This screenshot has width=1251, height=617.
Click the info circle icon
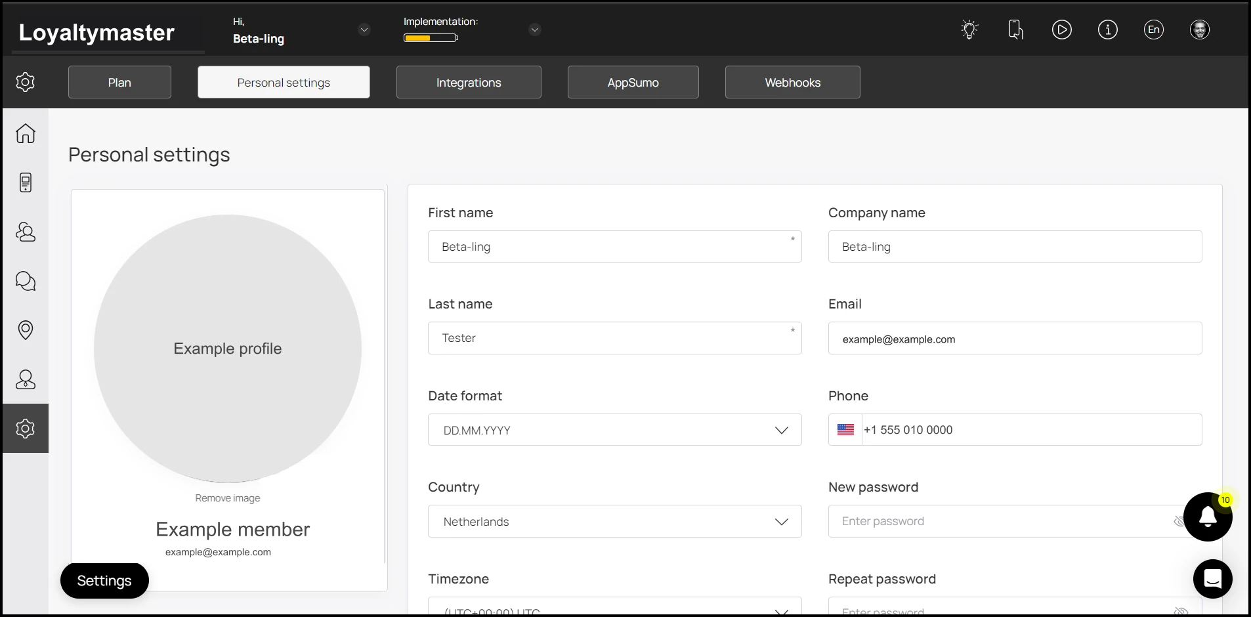click(x=1107, y=30)
